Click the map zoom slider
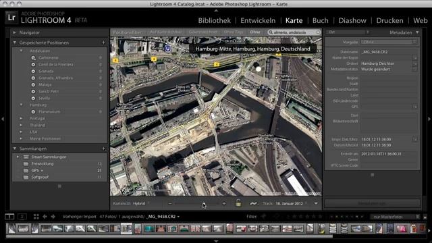432x243 pixels. (197, 204)
